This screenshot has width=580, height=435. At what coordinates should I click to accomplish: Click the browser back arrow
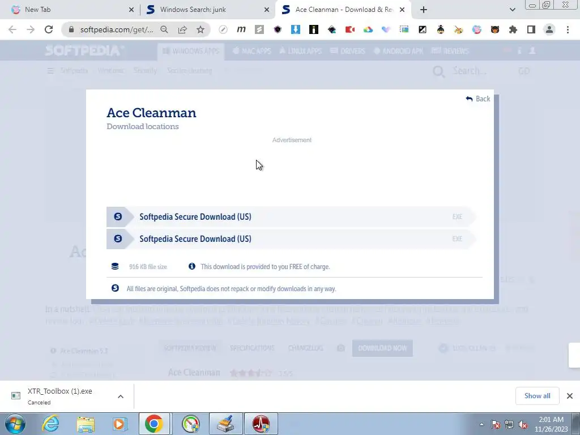coord(12,29)
